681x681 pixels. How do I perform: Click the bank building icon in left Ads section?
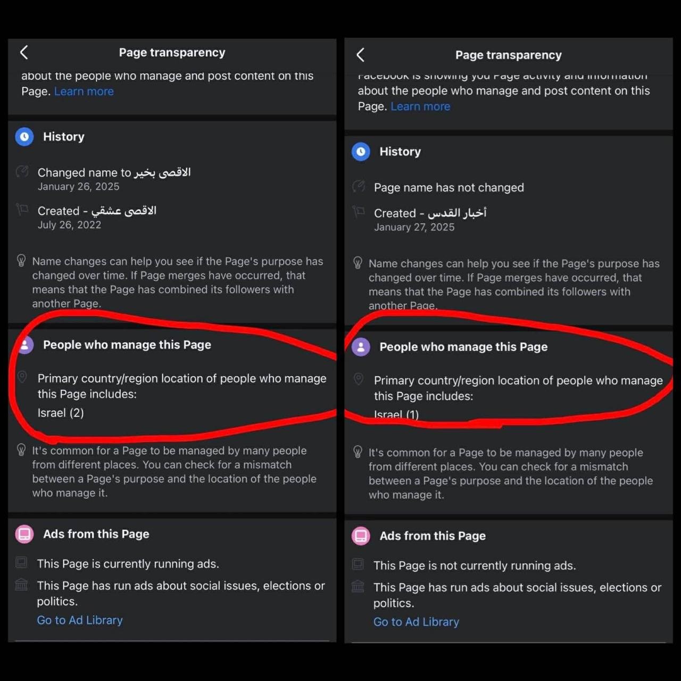click(21, 585)
